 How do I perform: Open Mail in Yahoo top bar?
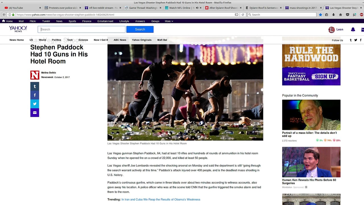pos(21,21)
